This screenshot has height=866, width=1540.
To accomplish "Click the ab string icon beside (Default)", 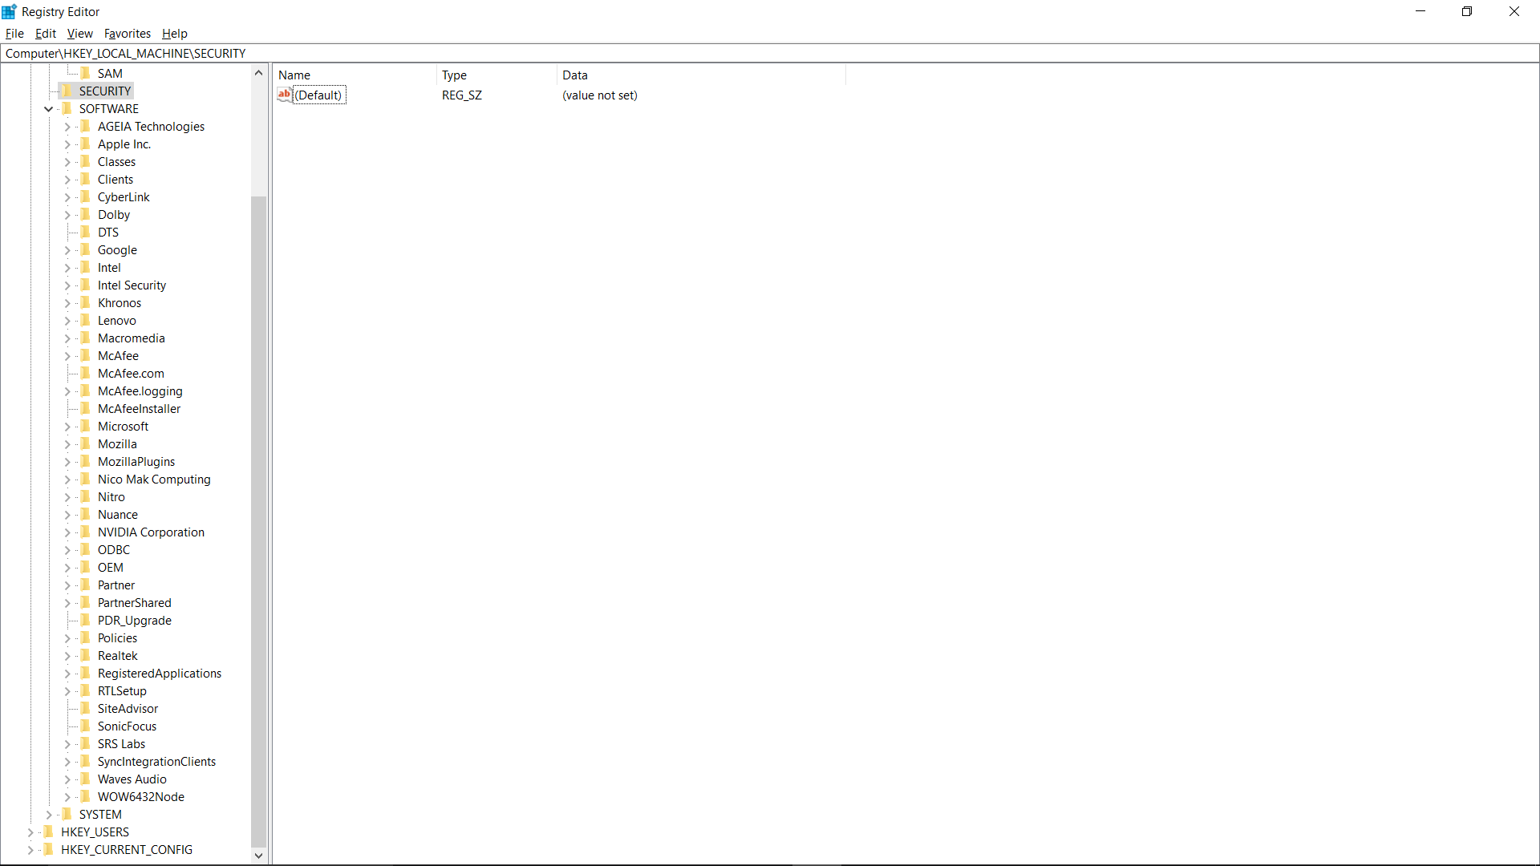I will click(284, 95).
